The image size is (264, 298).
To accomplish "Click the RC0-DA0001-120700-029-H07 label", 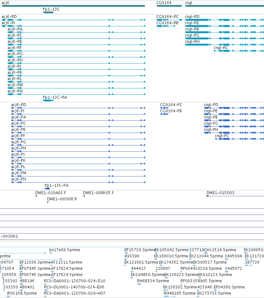I will [x=75, y=293].
